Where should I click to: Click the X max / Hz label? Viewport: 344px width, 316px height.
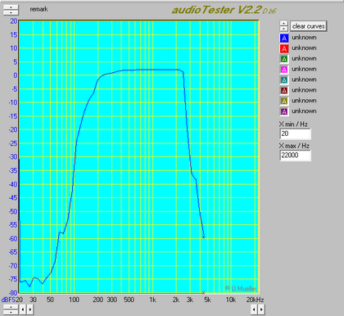click(x=294, y=146)
